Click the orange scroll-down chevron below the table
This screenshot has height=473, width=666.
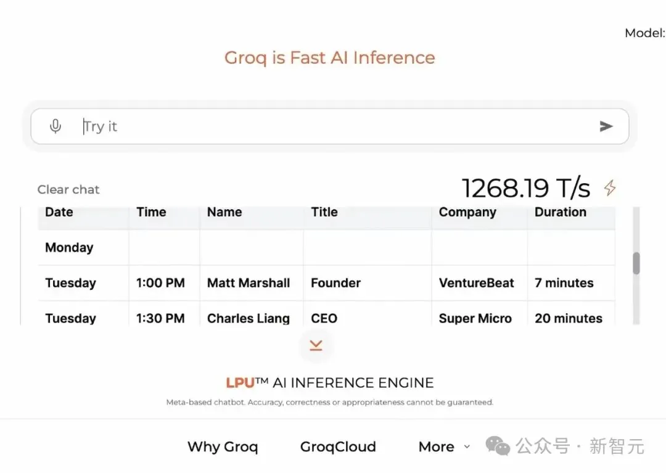[x=316, y=346]
